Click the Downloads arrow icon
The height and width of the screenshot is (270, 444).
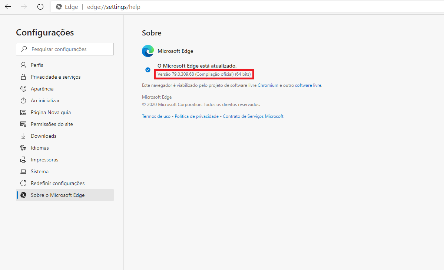coord(23,136)
